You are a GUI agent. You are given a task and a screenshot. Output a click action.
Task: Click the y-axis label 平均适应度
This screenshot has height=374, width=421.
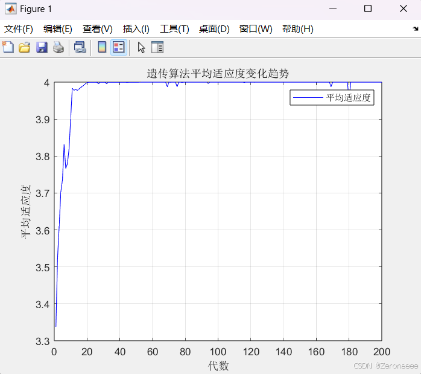click(26, 211)
